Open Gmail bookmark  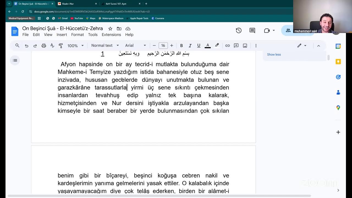(x=63, y=18)
